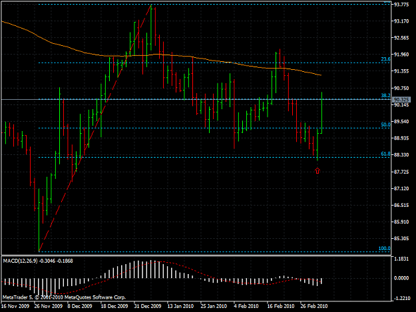Screen dimensions: 416x312
Task: Click the 85.305 price axis value
Action: (x=401, y=239)
